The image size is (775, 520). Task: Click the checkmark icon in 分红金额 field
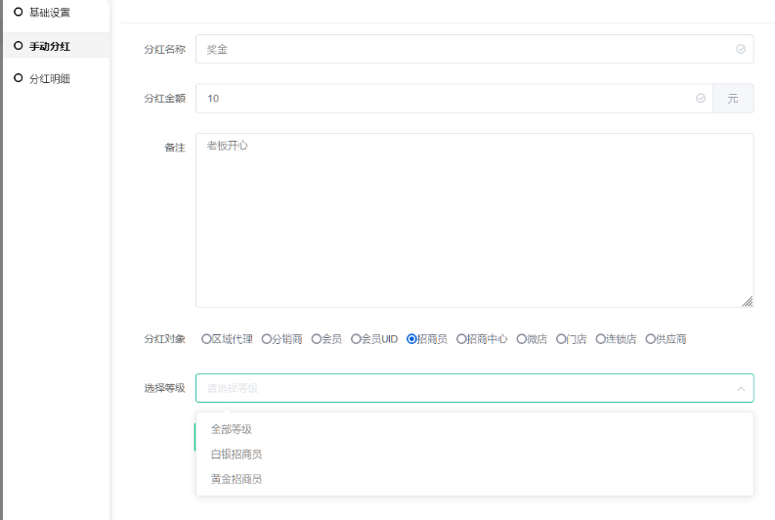click(x=700, y=99)
